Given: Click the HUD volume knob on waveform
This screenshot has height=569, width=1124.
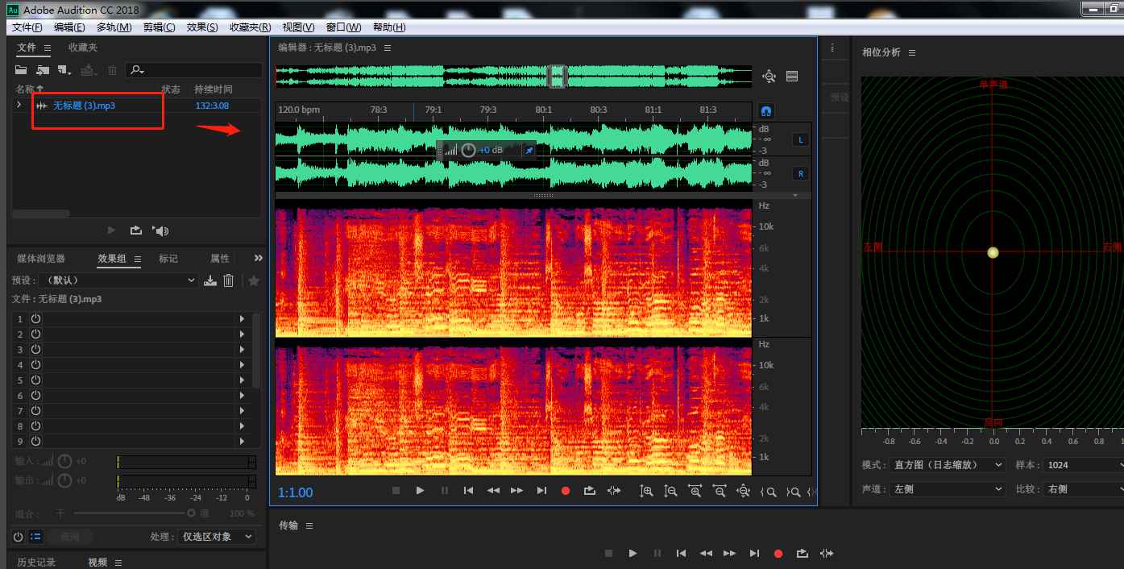Looking at the screenshot, I should pyautogui.click(x=468, y=150).
